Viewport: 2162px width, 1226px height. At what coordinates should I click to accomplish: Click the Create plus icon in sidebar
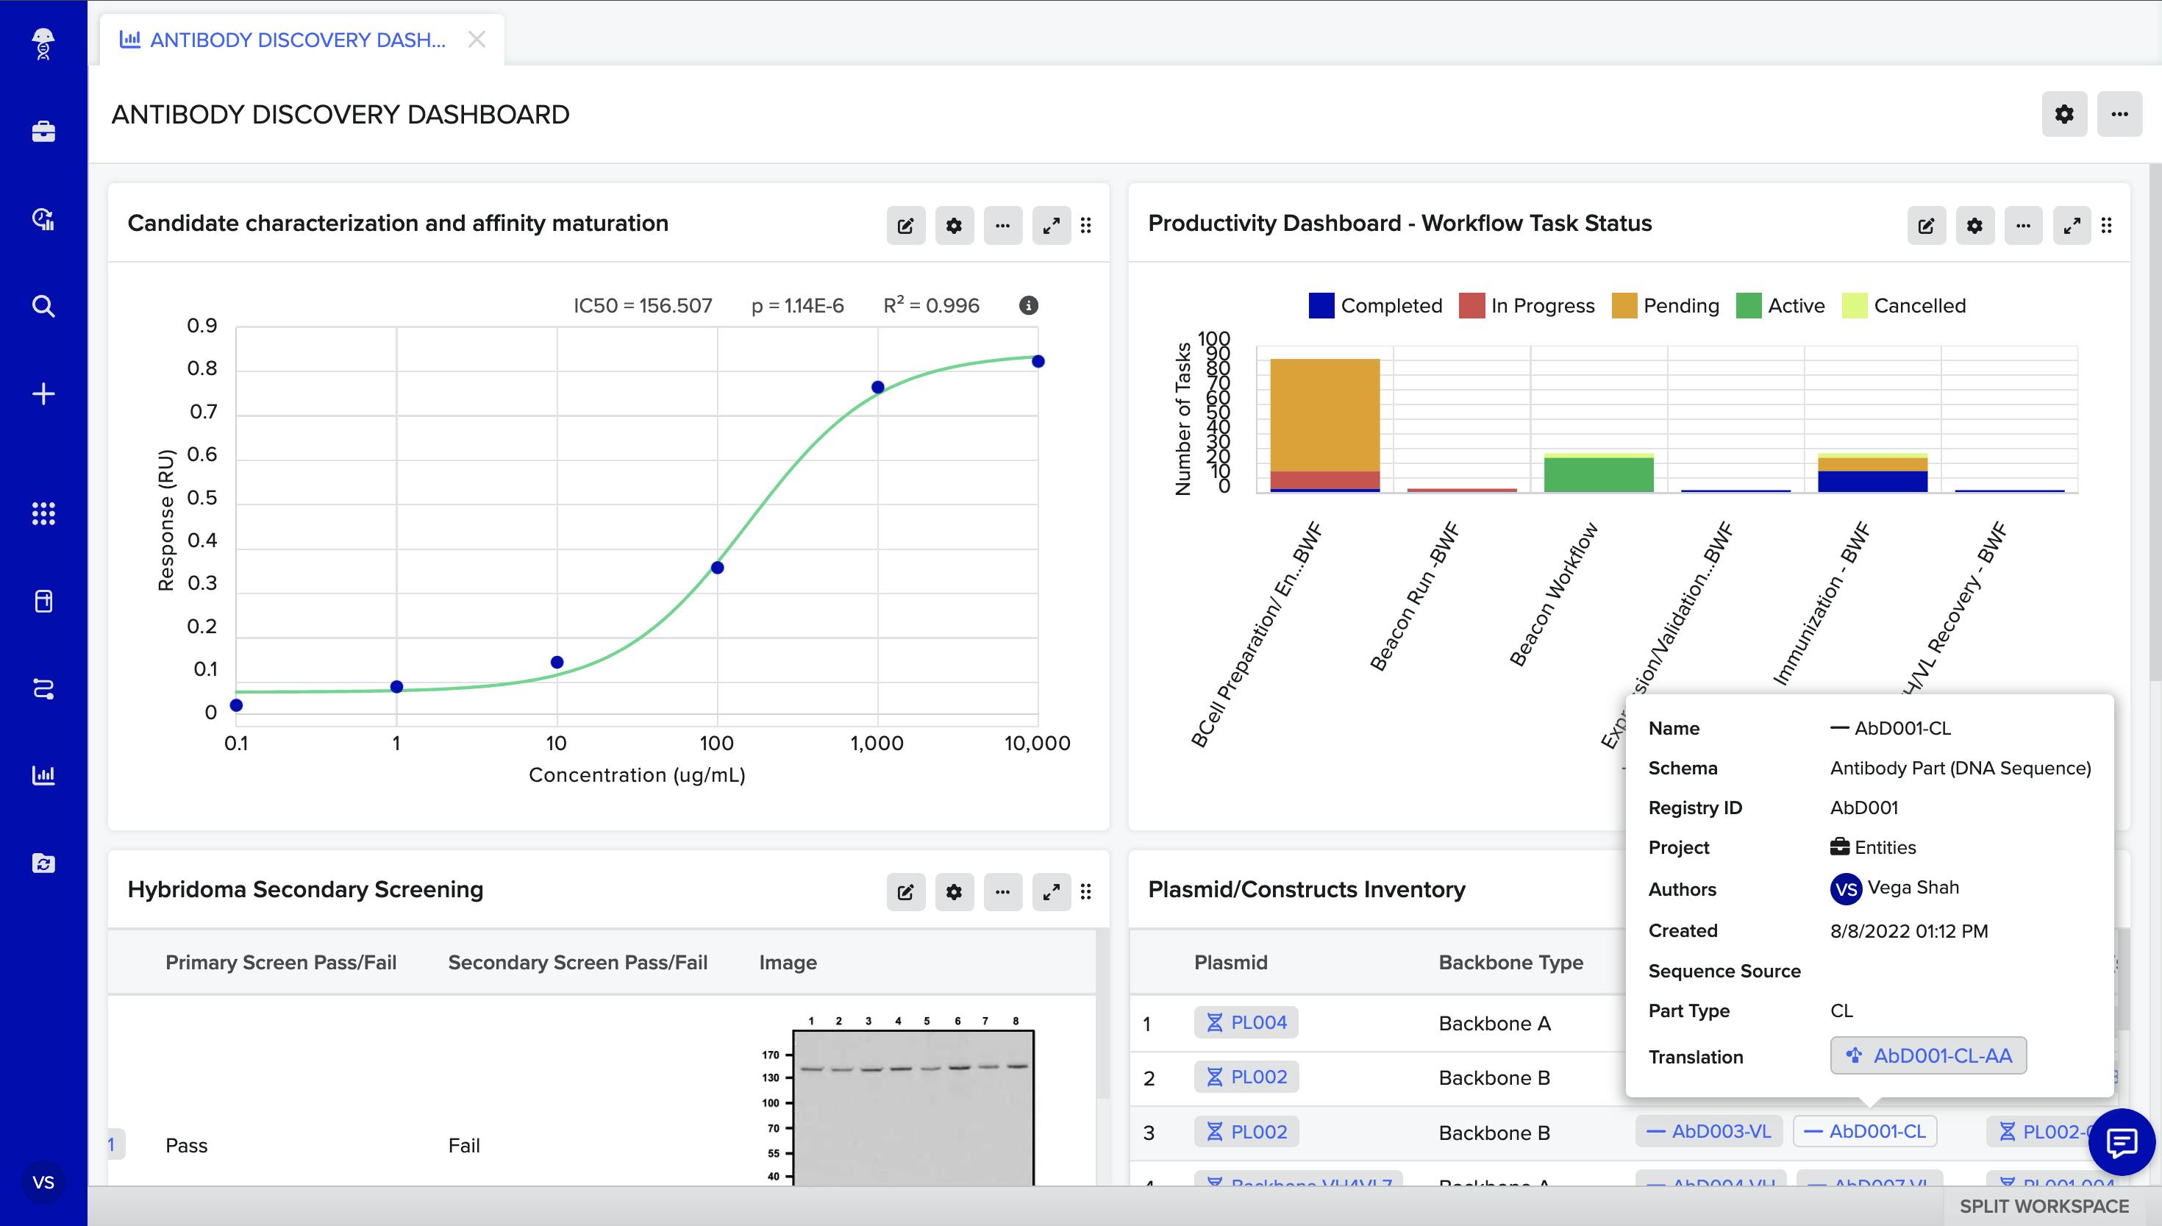pos(43,393)
